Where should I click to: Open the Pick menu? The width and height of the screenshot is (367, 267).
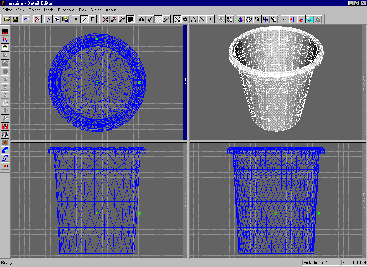(82, 10)
